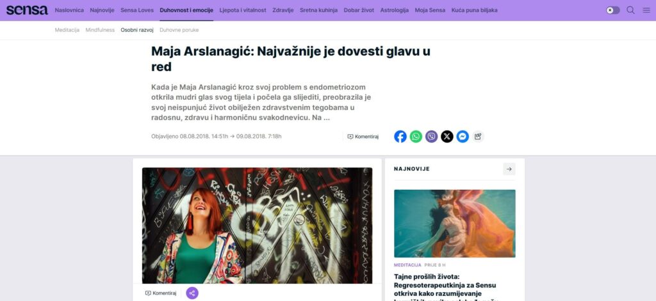Select the Zdravlje menu item
The width and height of the screenshot is (656, 301).
283,10
